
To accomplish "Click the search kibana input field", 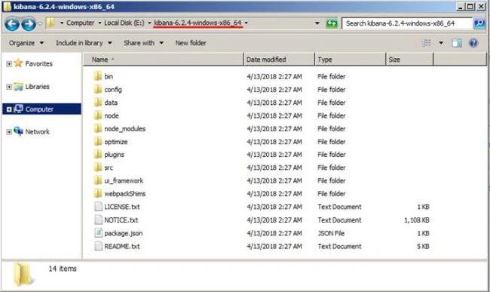I will click(x=407, y=23).
